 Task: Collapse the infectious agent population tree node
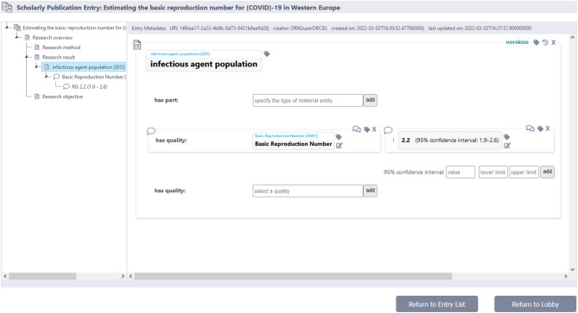[x=36, y=66]
